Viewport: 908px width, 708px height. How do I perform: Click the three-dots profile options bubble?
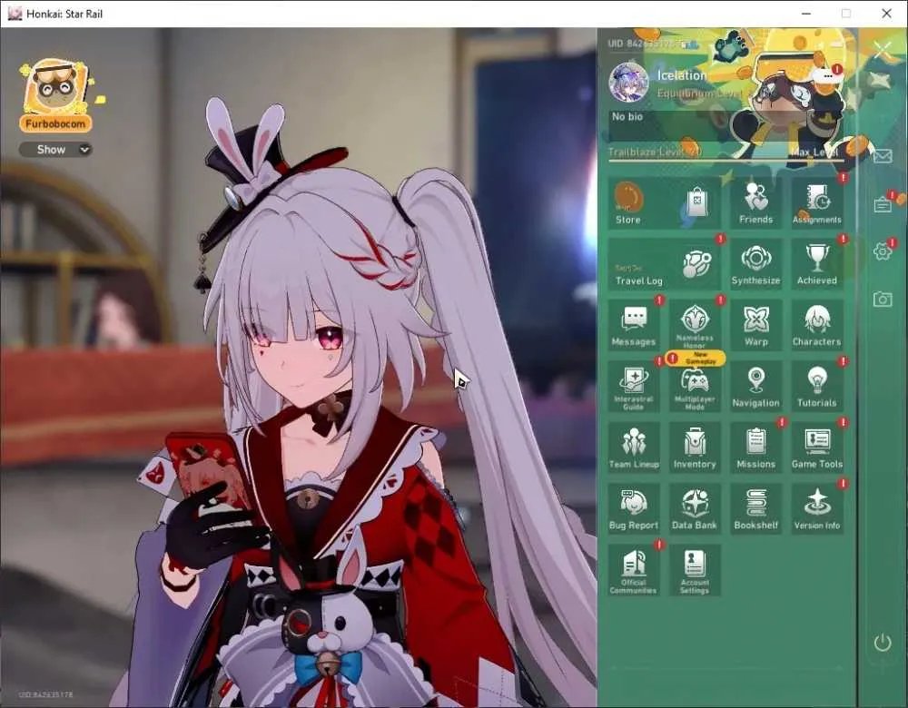point(827,75)
